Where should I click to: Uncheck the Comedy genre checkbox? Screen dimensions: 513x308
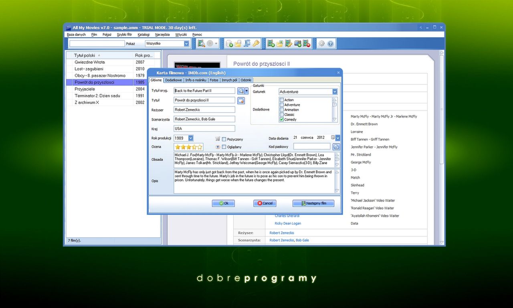tap(282, 120)
